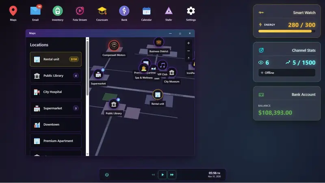Click the play time button
This screenshot has width=325, height=183.
click(162, 175)
